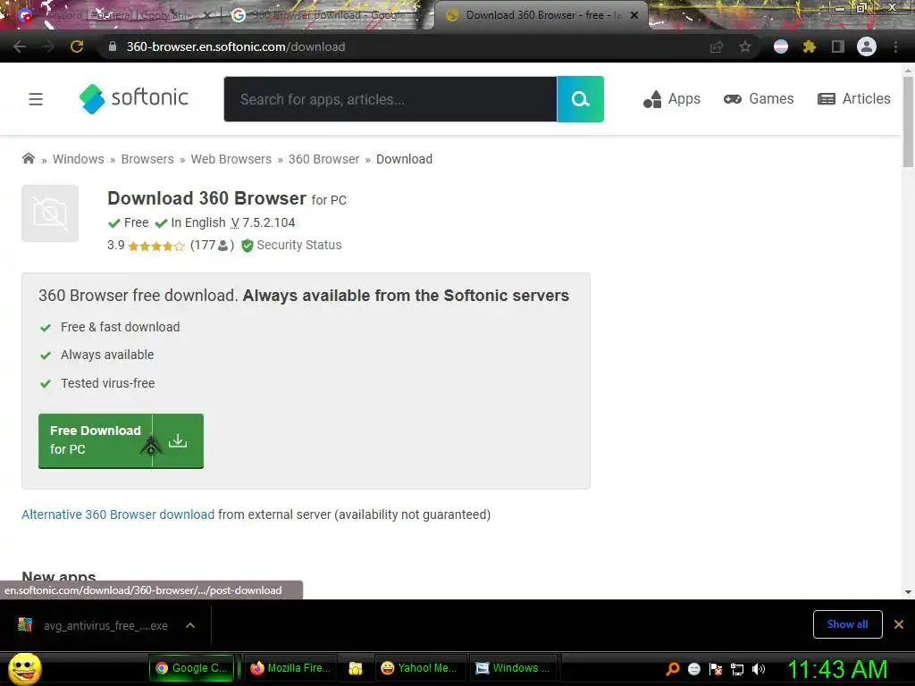Screen dimensions: 915x686
Task: Click the star rating icons
Action: pyautogui.click(x=155, y=247)
